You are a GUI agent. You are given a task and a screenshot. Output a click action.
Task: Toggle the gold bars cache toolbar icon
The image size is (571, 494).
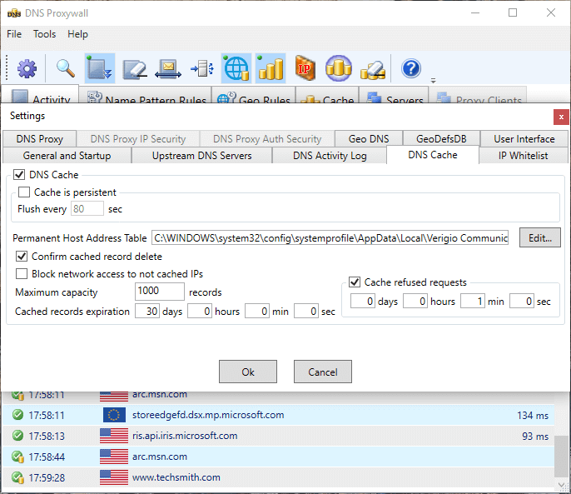(x=271, y=68)
